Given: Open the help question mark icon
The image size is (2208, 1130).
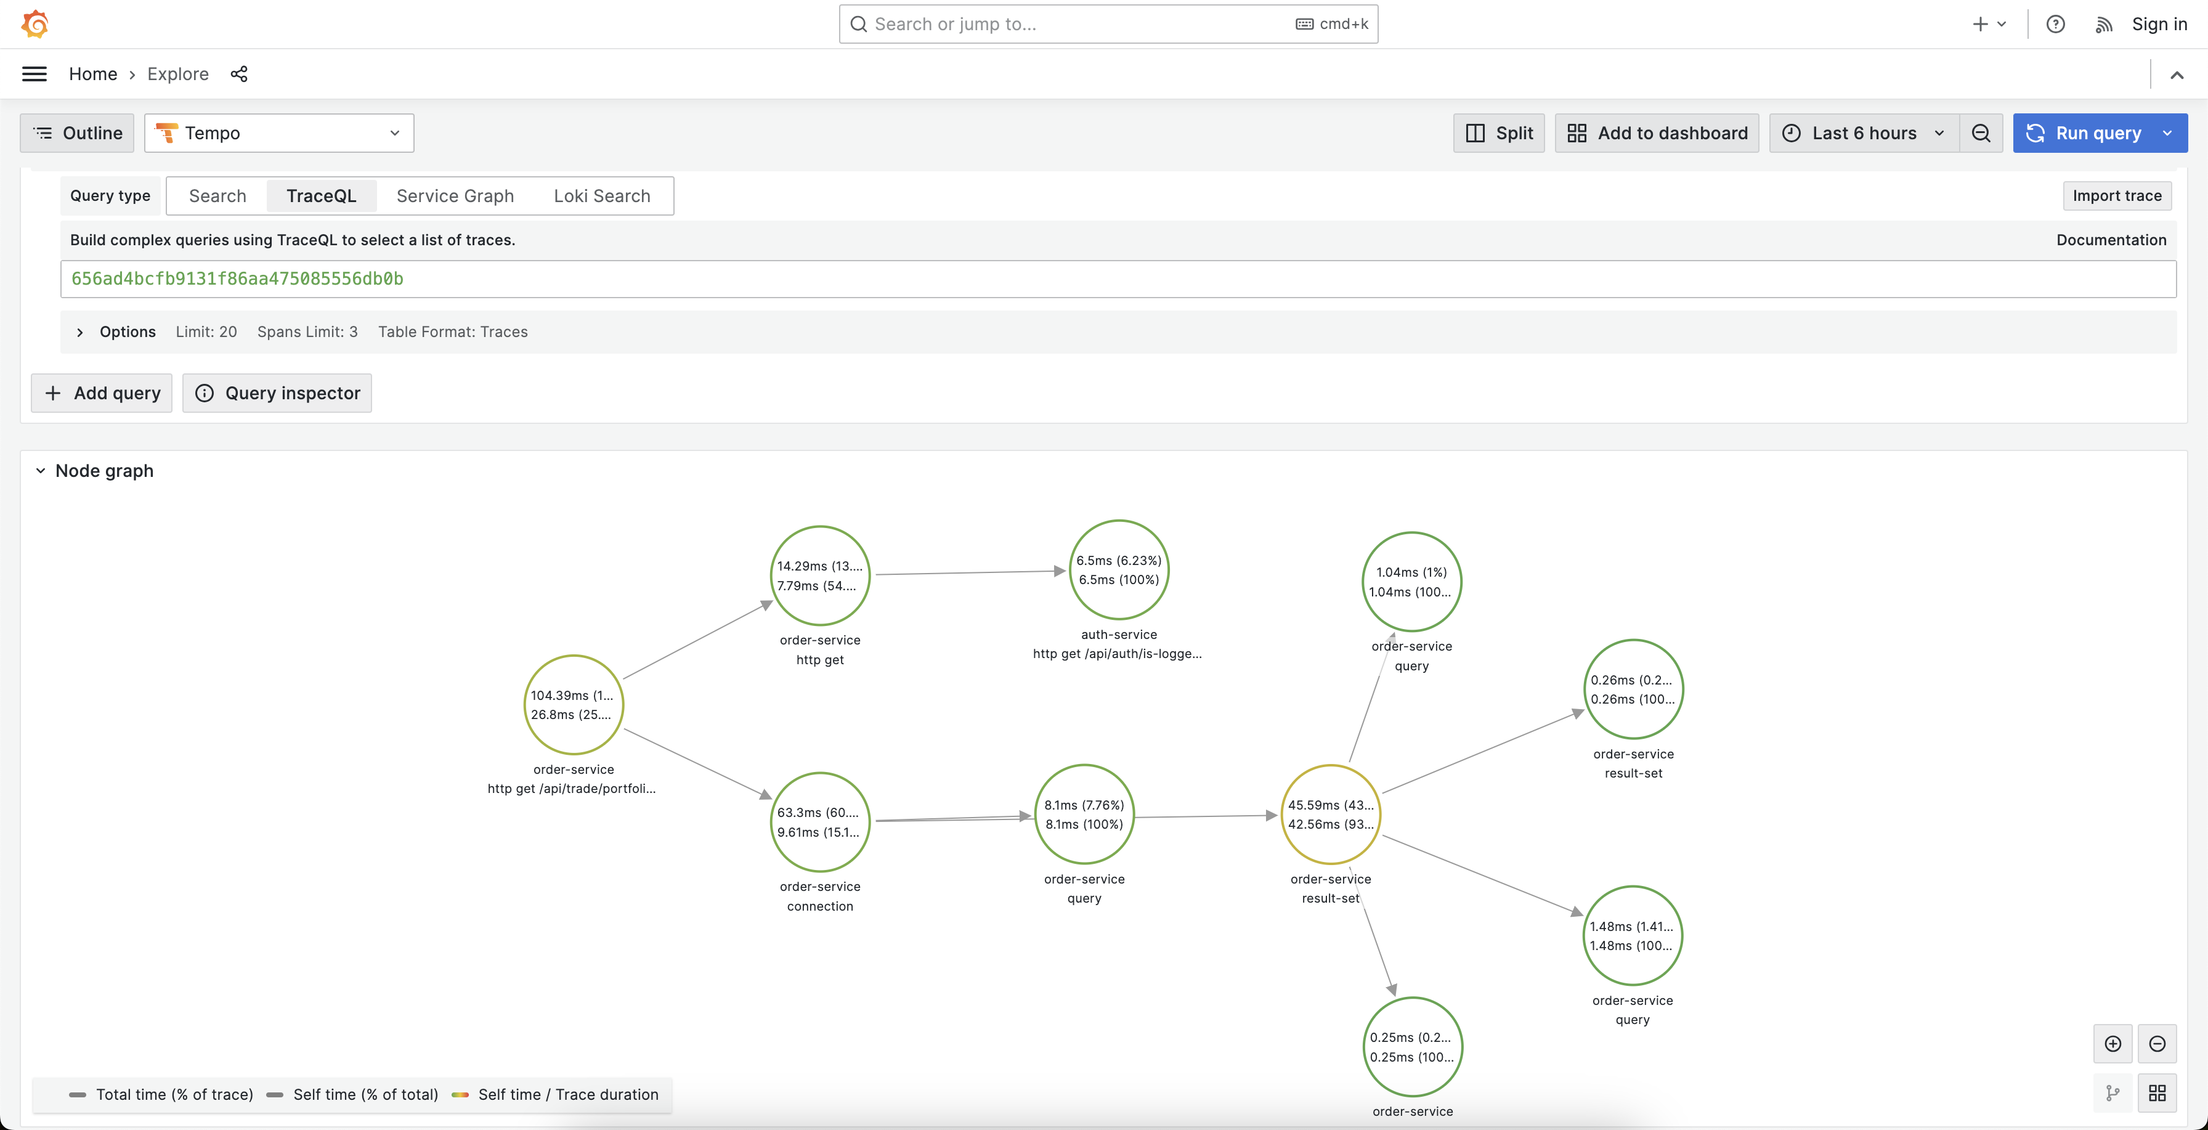Looking at the screenshot, I should [x=2055, y=24].
